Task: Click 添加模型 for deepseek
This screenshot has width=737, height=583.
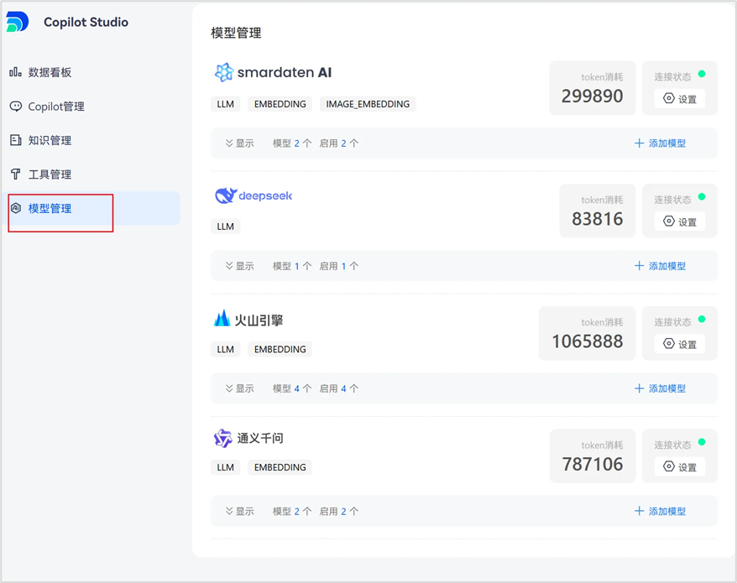Action: [661, 266]
